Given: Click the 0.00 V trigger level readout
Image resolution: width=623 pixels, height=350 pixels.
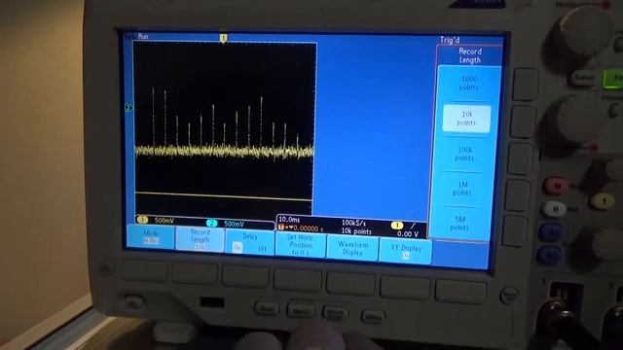Looking at the screenshot, I should 408,234.
